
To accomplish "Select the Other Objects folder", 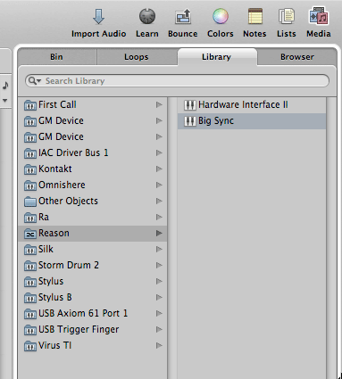I will pyautogui.click(x=92, y=201).
